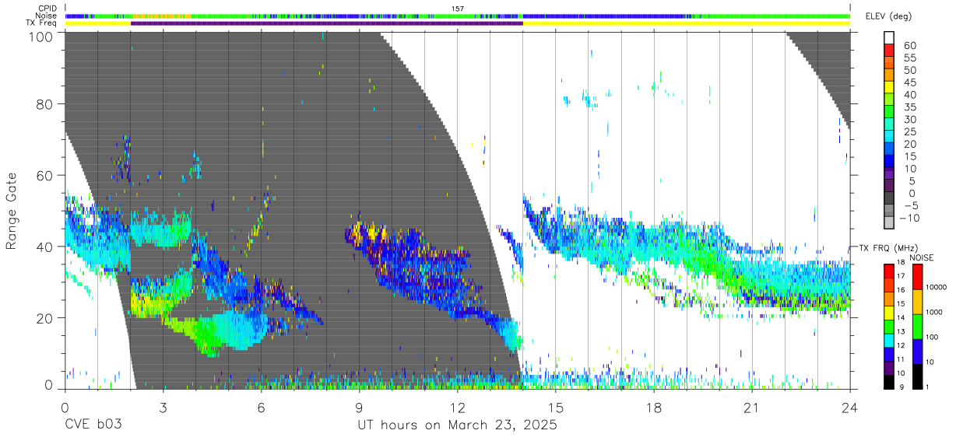Select the cyan 12–13 segment of TX FRQ bar

pos(889,340)
